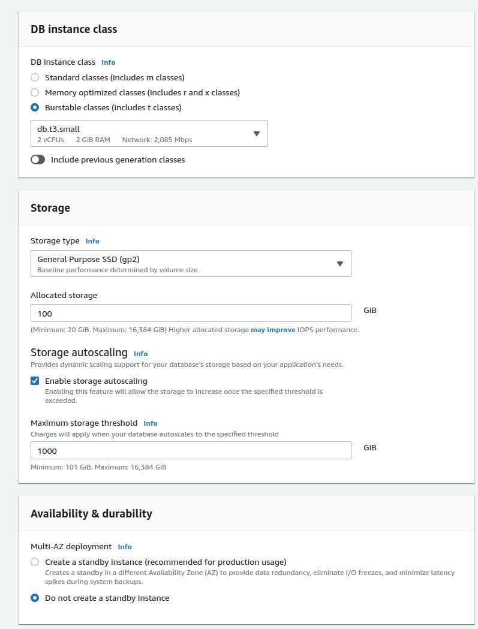The height and width of the screenshot is (629, 478).
Task: Click the may improve IOPS link
Action: coord(273,330)
